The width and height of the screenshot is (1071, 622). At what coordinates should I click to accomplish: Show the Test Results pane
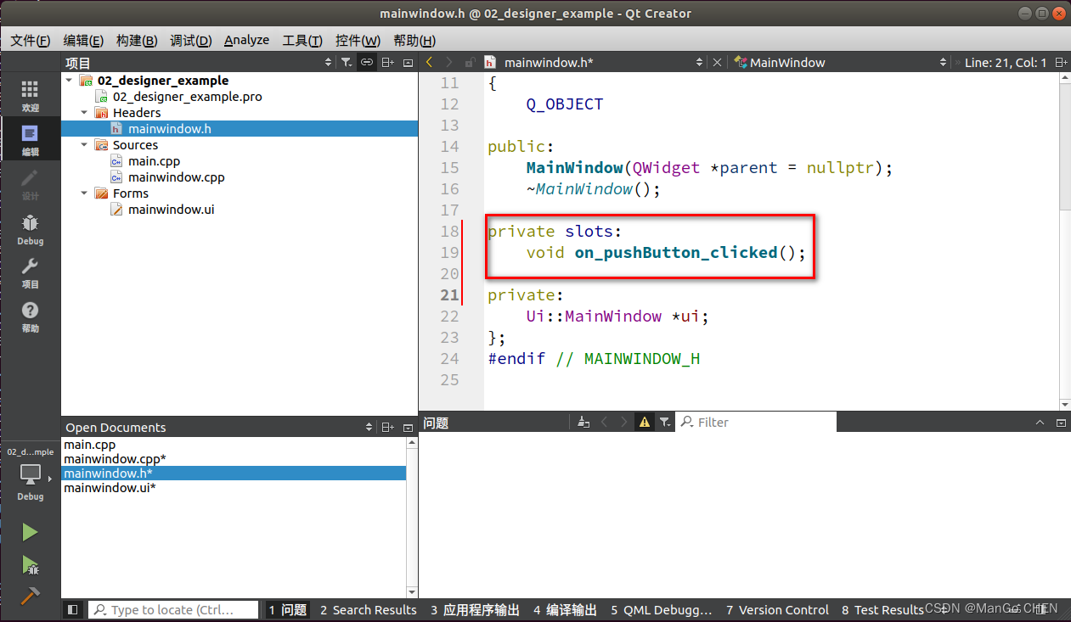[x=882, y=609]
